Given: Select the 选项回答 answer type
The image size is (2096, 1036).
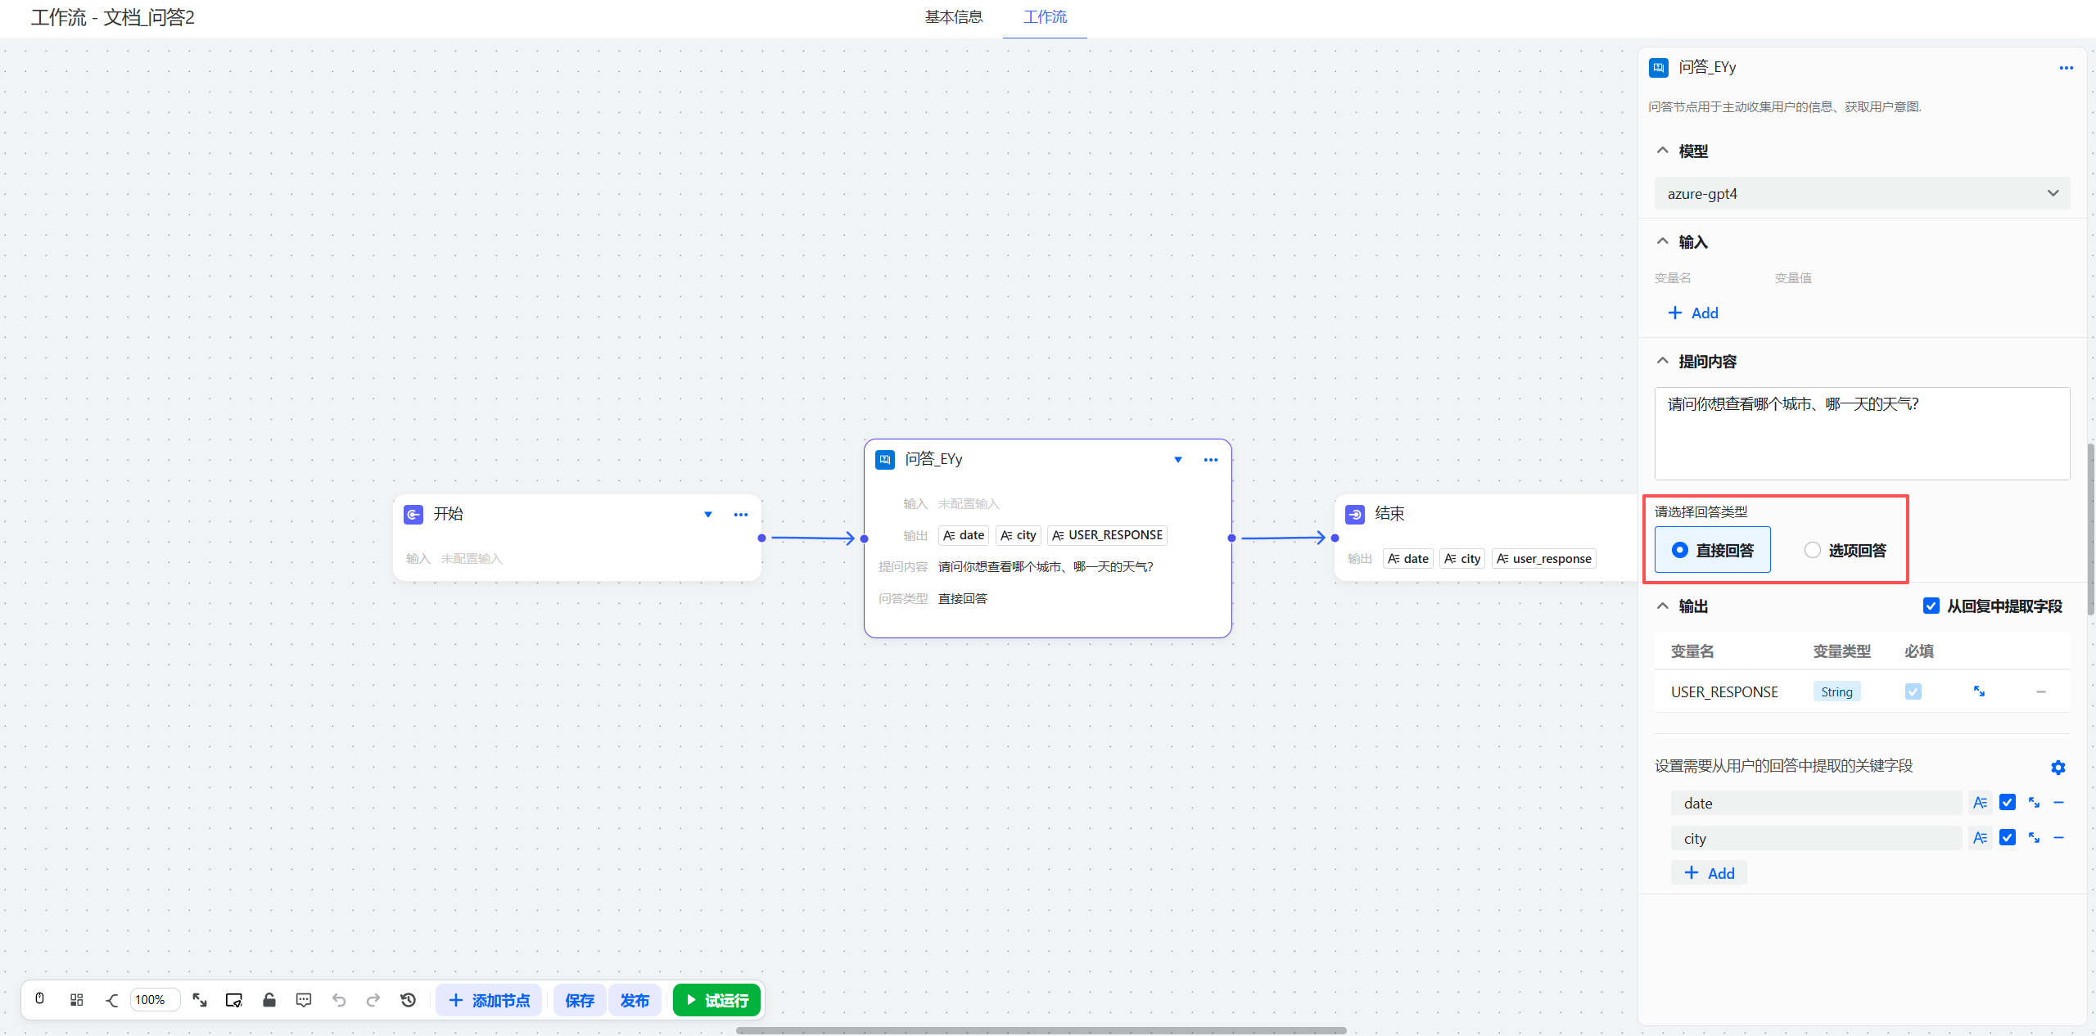Looking at the screenshot, I should click(x=1813, y=550).
